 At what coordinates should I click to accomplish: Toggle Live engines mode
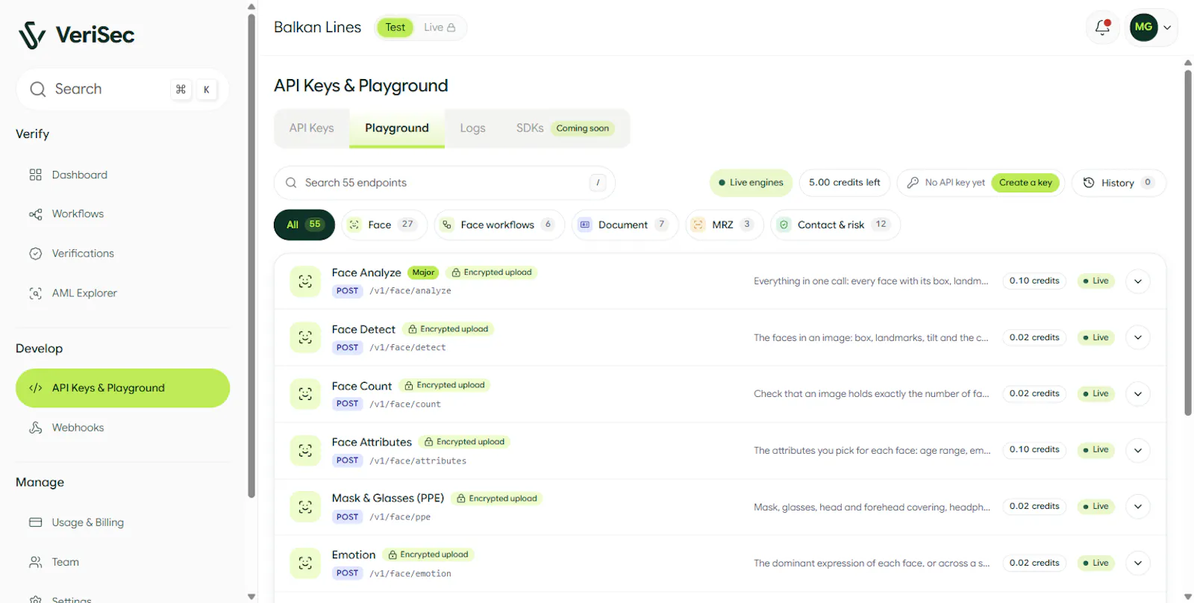click(751, 183)
